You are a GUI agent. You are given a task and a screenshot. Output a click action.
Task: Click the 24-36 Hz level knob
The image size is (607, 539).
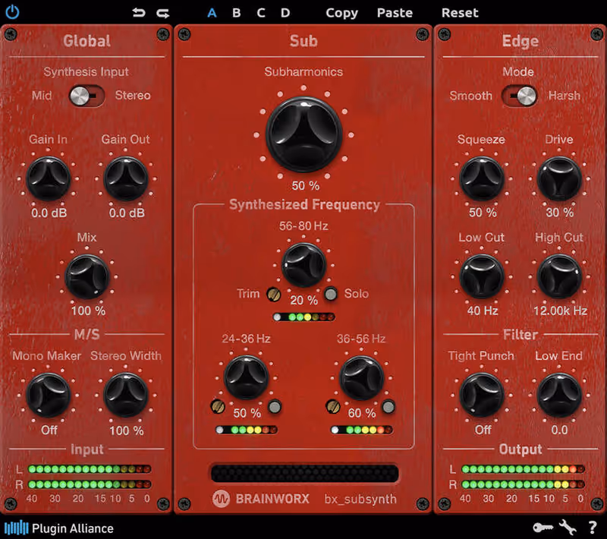246,377
